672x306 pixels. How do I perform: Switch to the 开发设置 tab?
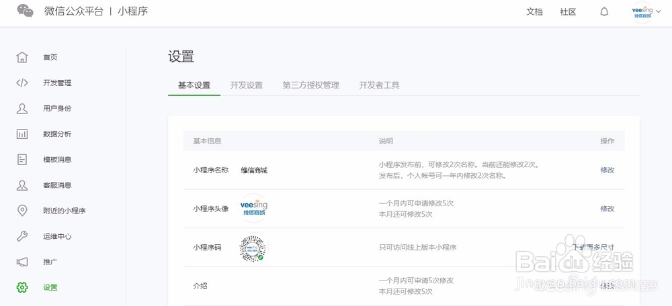246,85
